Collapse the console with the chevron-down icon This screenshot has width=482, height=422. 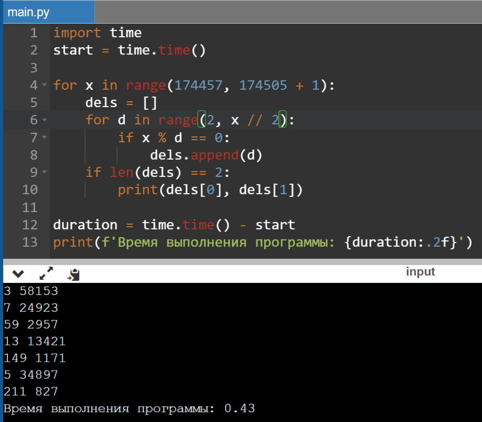[x=18, y=273]
